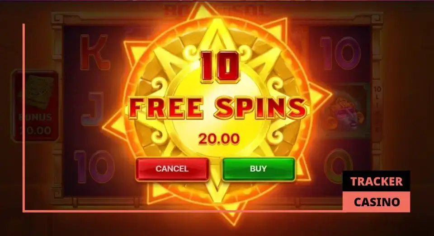Image resolution: width=434 pixels, height=236 pixels.
Task: Click the red CANCEL button
Action: tap(172, 169)
